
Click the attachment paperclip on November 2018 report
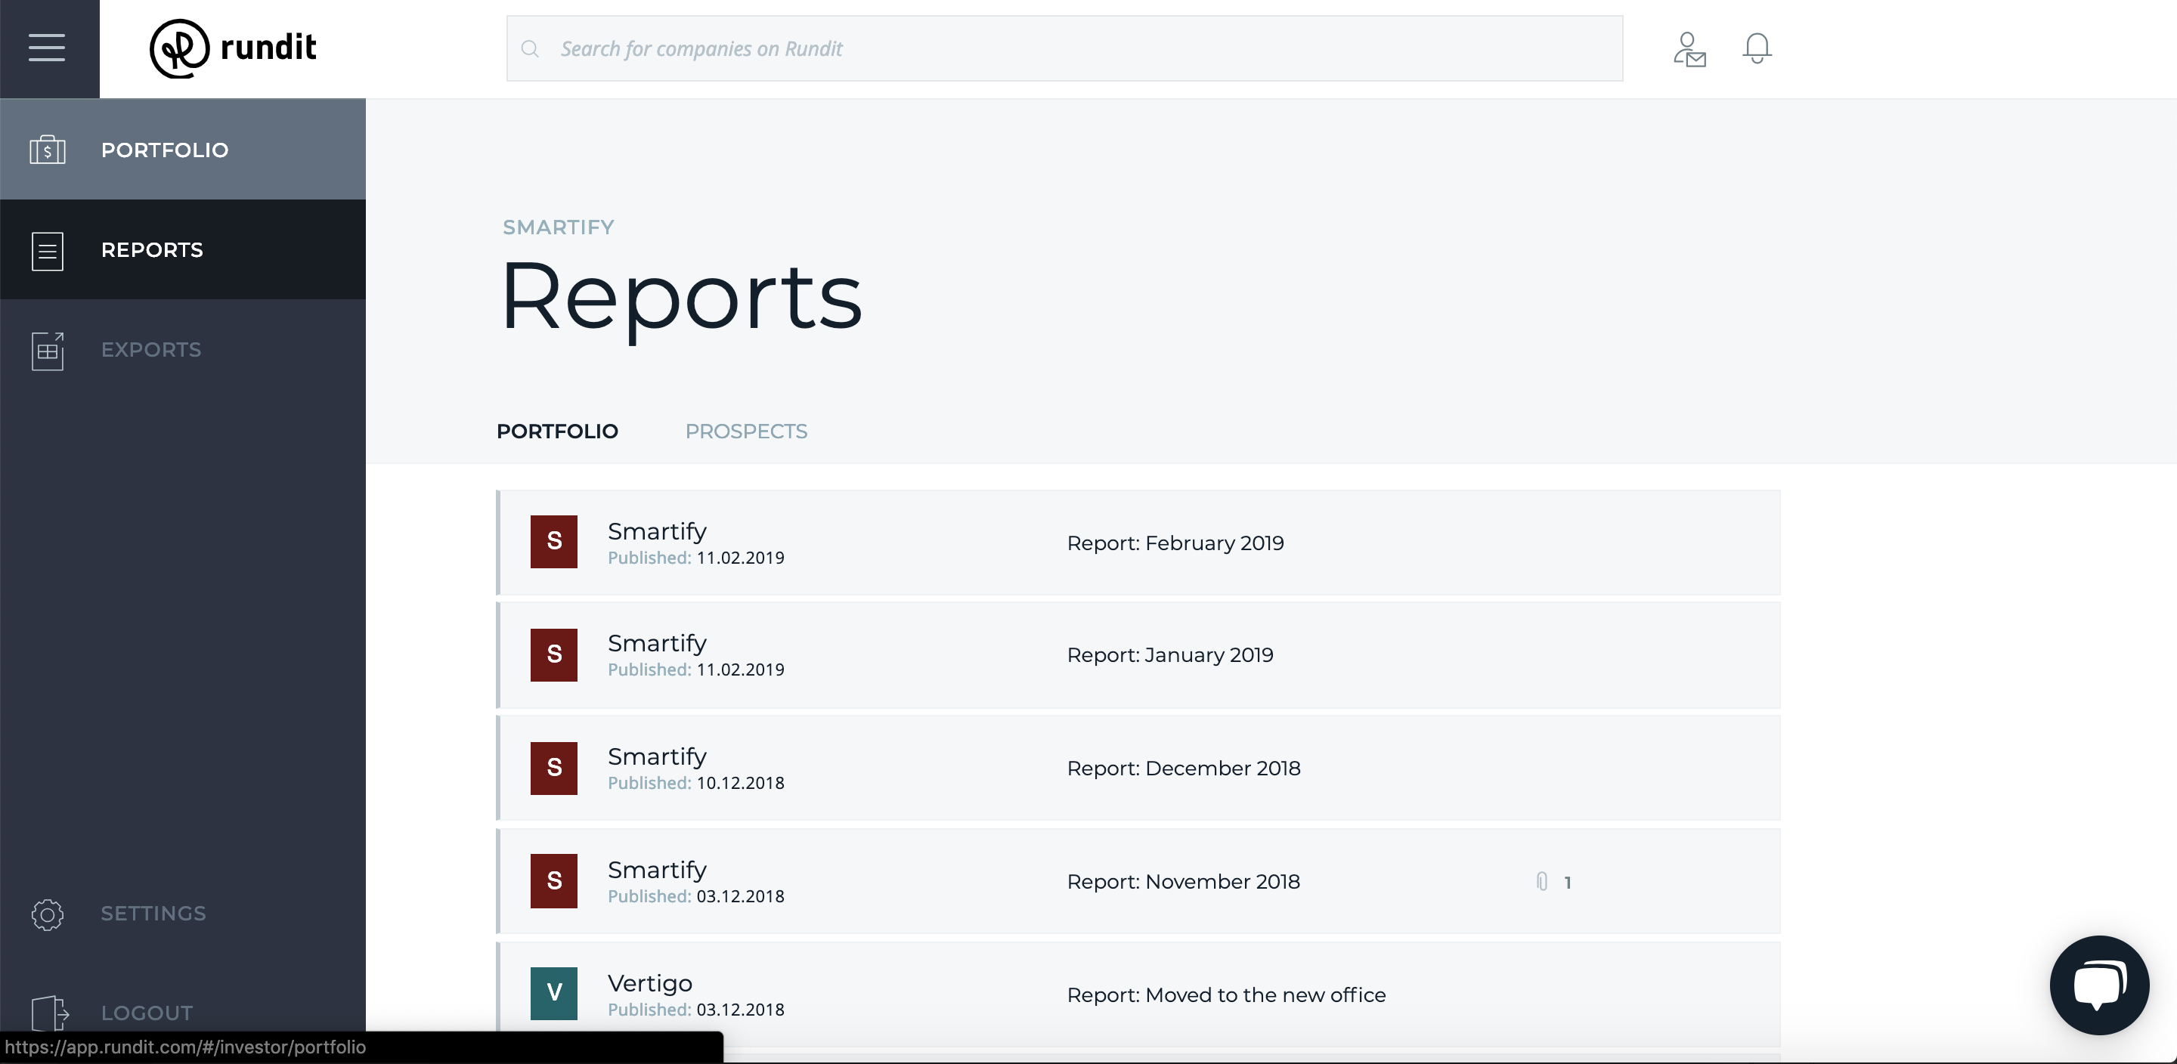1541,881
